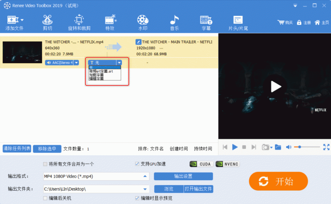Click 清除任务列表 button
The height and width of the screenshot is (204, 331).
(17, 148)
